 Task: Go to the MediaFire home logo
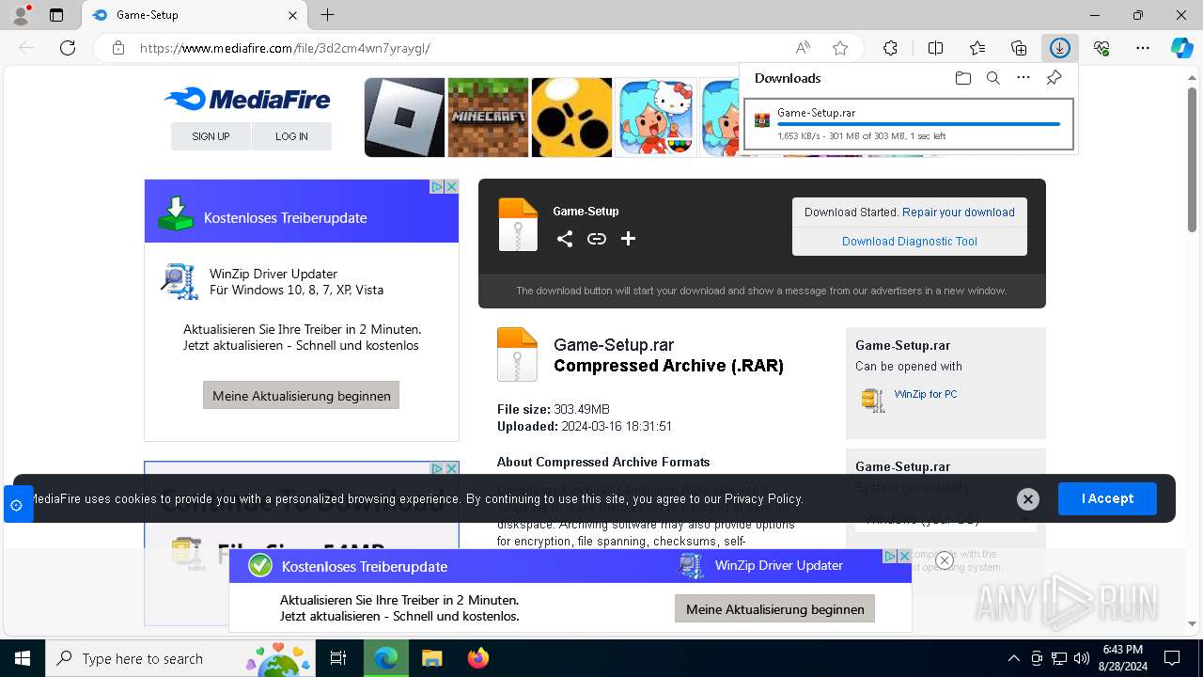[247, 99]
